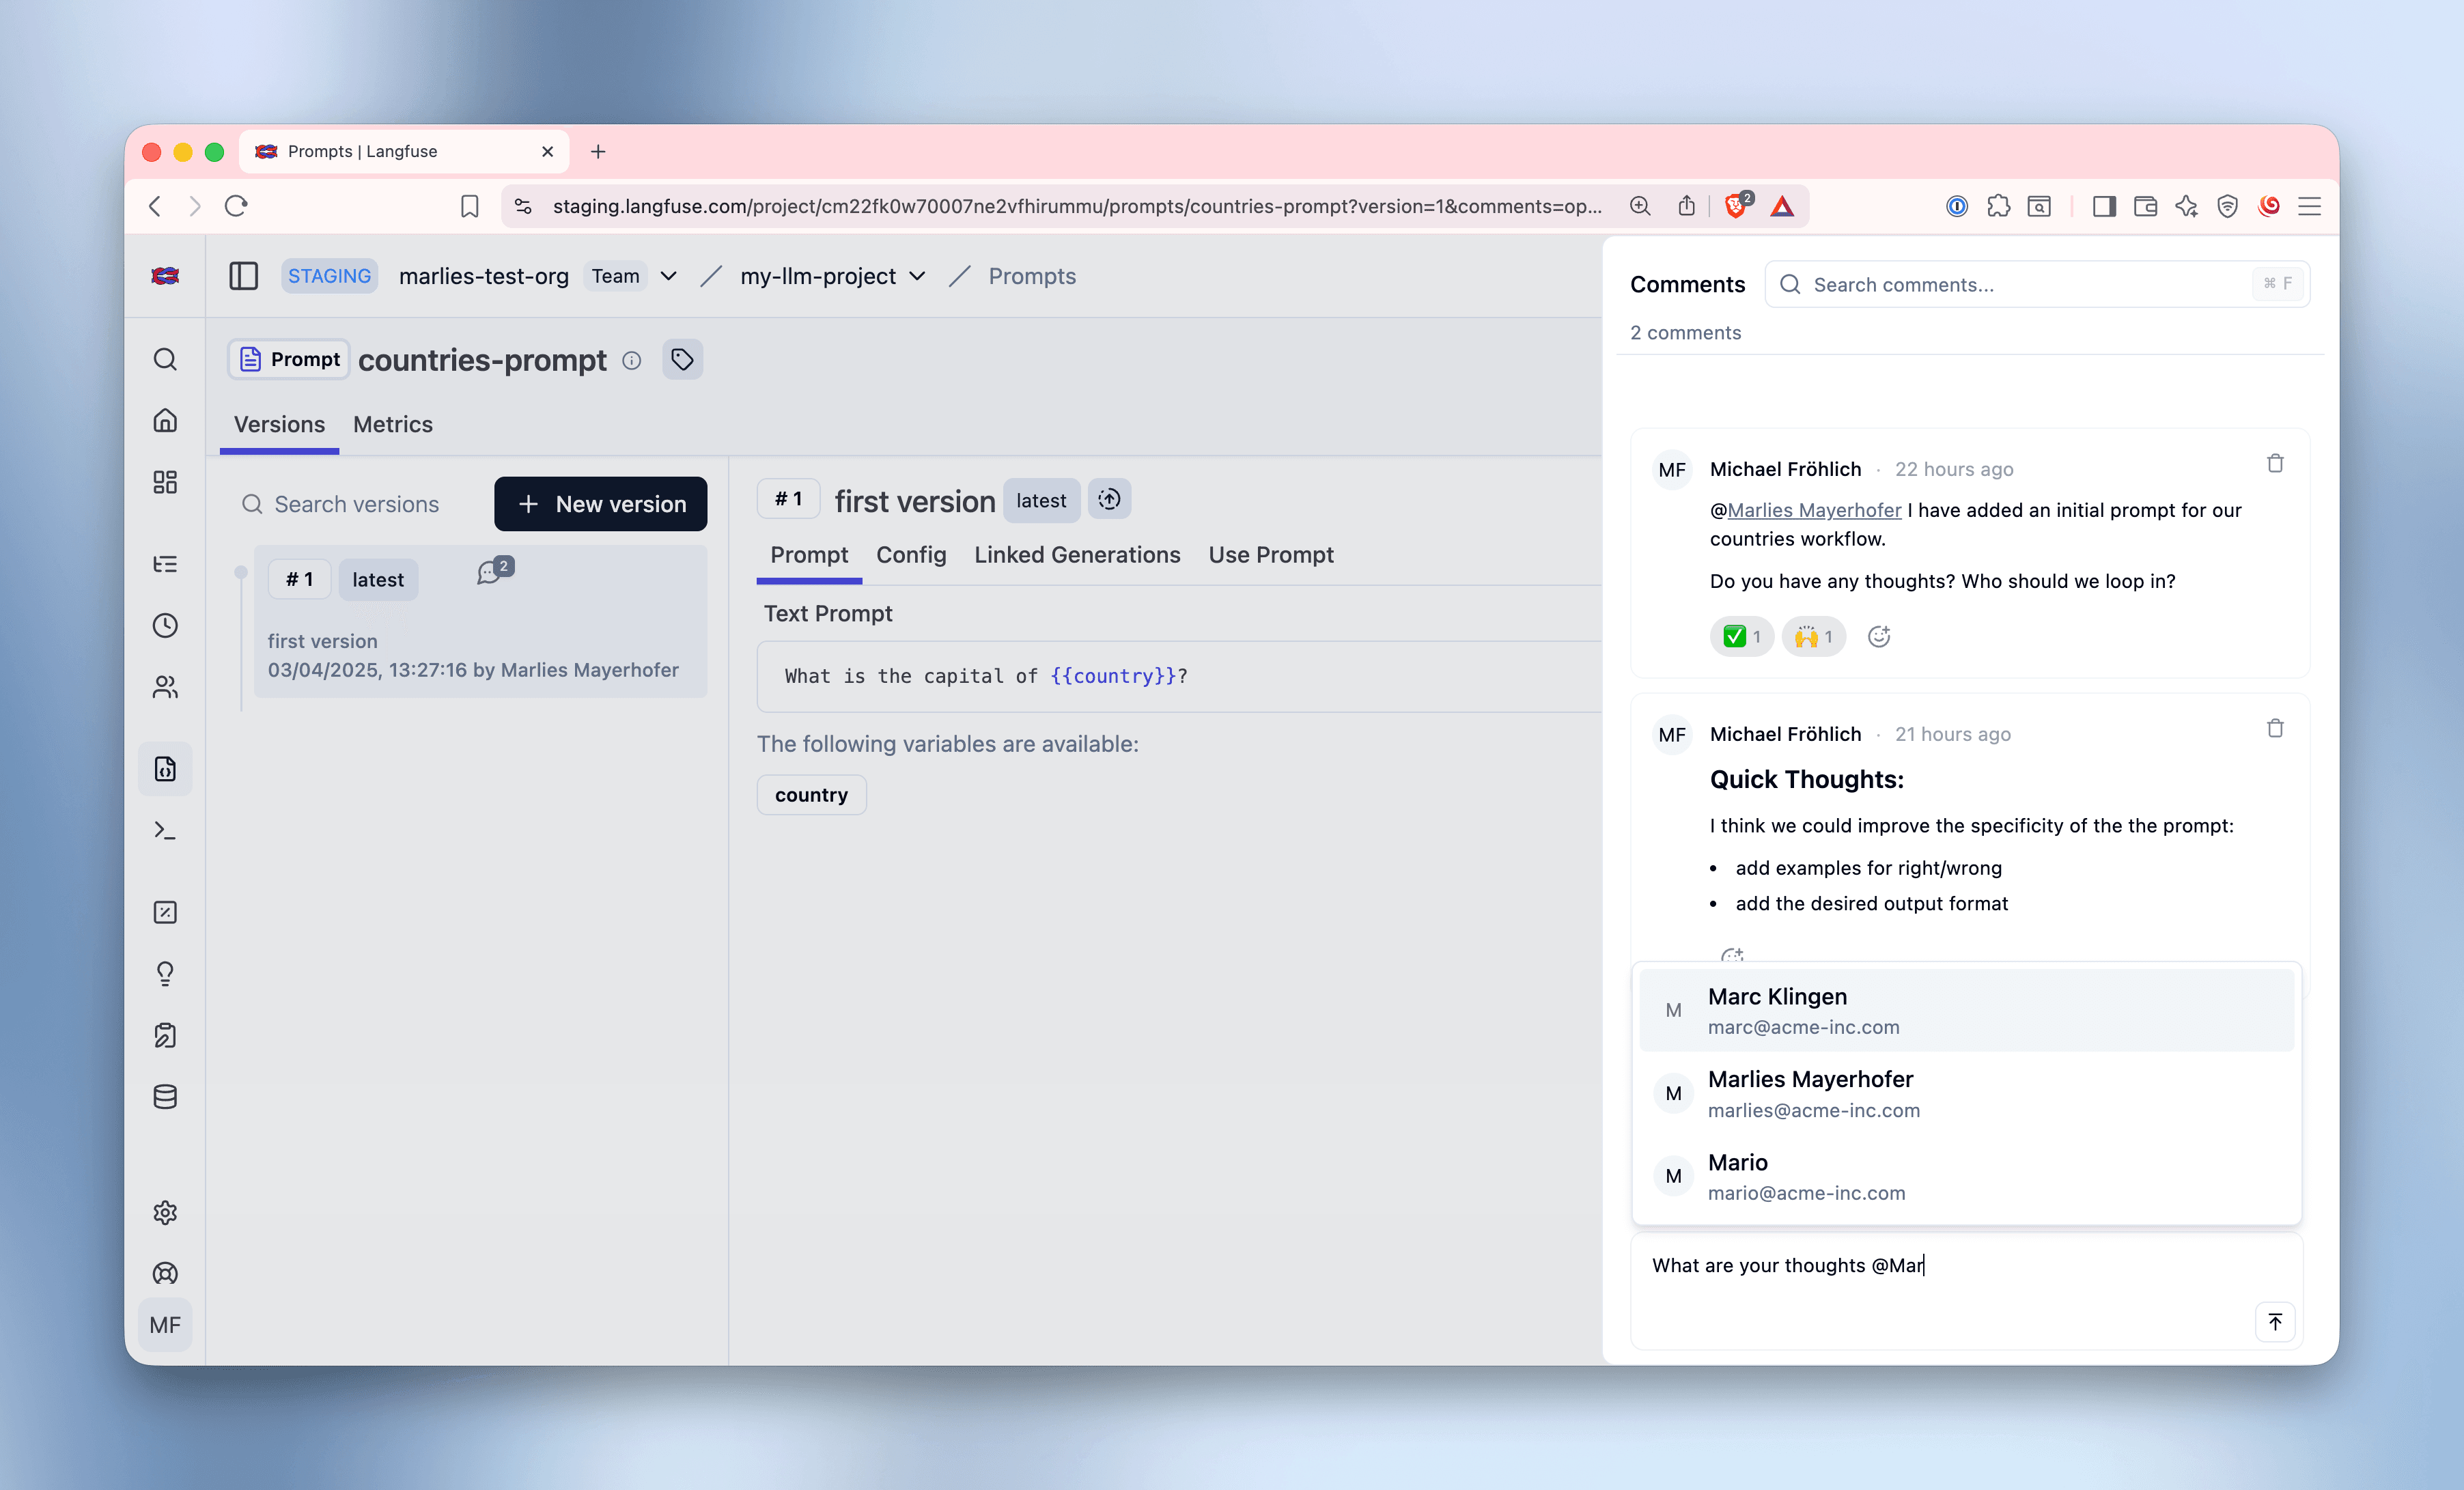Screen dimensions: 2464x1490
Task: Click the @Marlies Mayerhofer mention link
Action: [x=1813, y=510]
